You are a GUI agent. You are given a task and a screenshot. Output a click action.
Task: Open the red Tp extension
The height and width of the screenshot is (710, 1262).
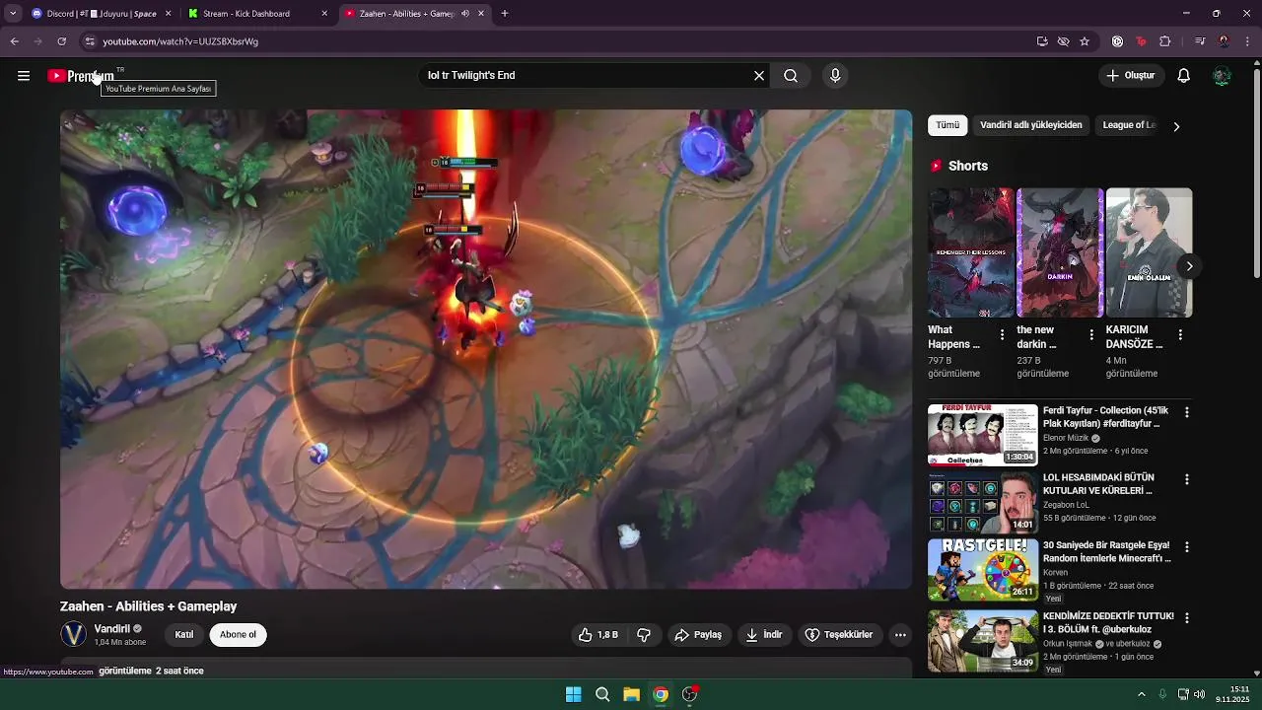pos(1141,41)
